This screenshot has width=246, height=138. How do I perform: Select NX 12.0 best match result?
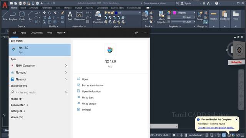[x=40, y=50]
